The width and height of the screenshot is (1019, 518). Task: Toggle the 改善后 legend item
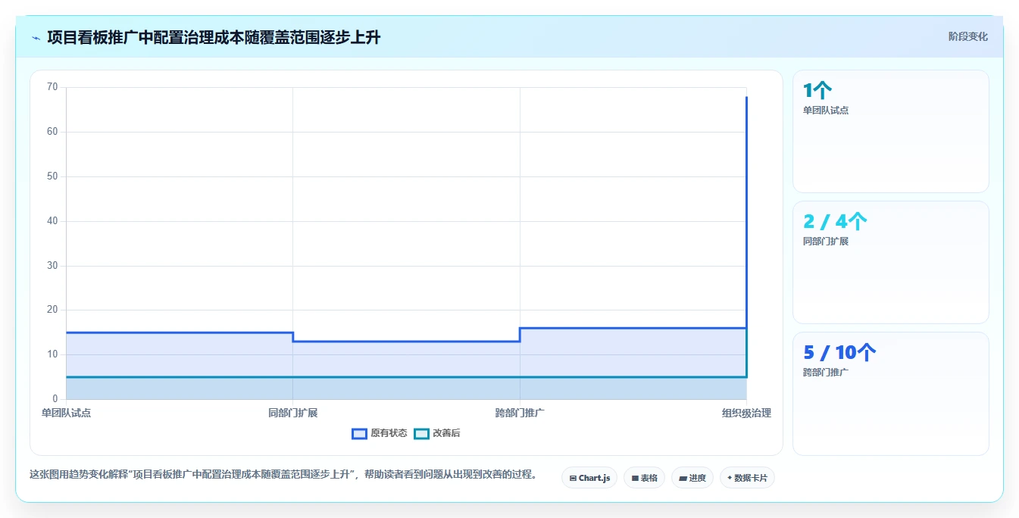coord(437,433)
